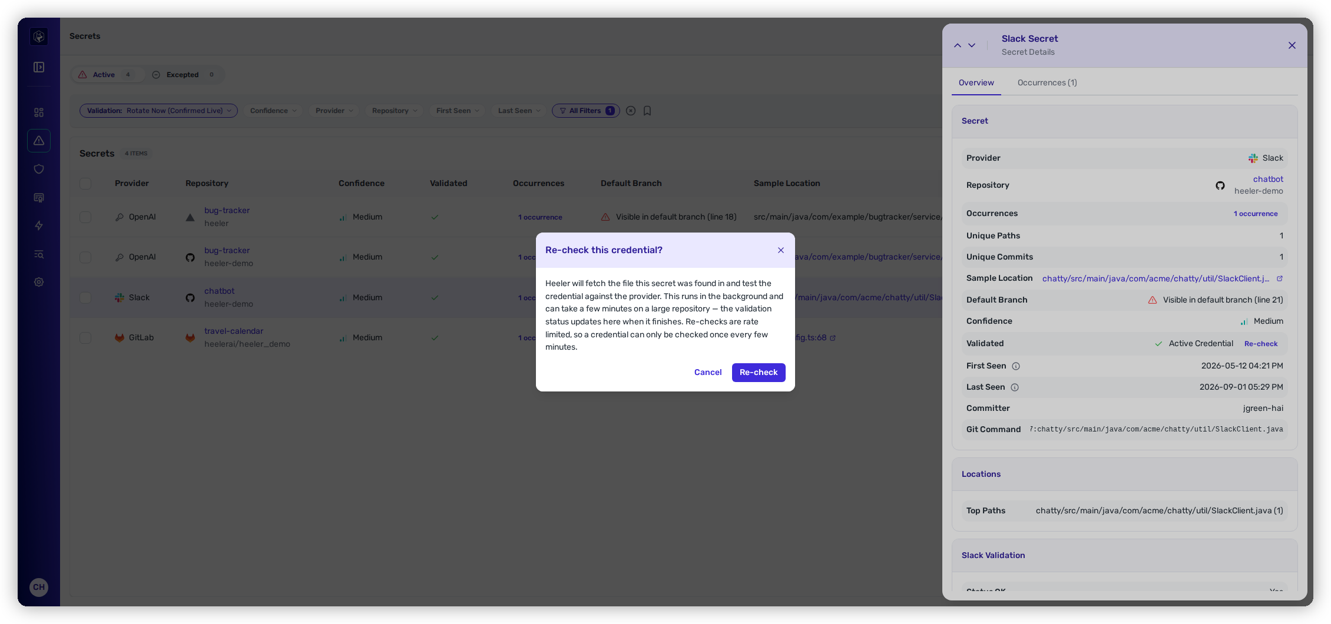Viewport: 1331px width, 624px height.
Task: Toggle the sidebar panel icon
Action: click(39, 67)
